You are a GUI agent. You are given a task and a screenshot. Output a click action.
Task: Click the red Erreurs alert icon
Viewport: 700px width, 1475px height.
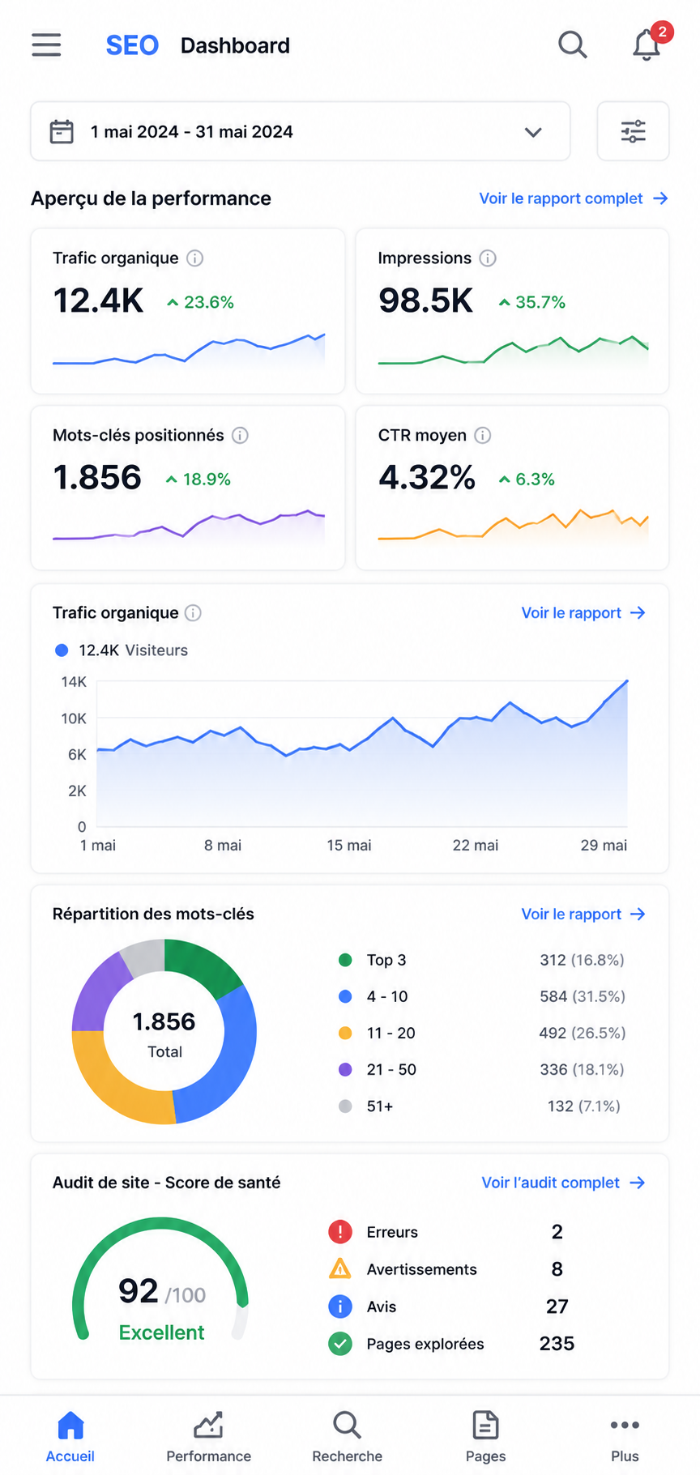[x=340, y=1231]
